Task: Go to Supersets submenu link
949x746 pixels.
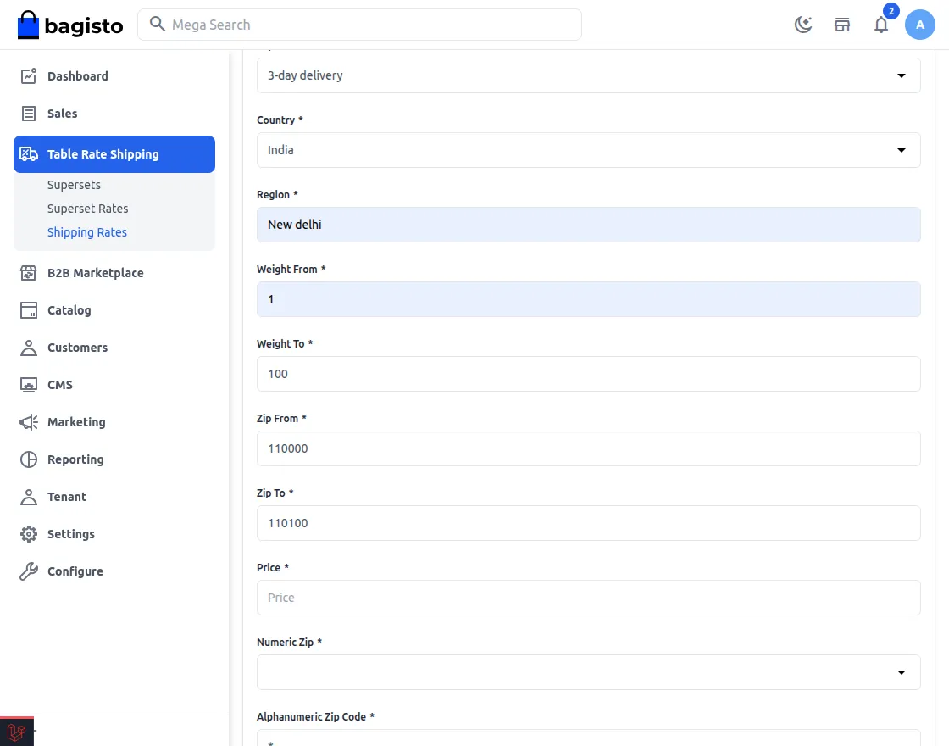Action: pos(74,185)
